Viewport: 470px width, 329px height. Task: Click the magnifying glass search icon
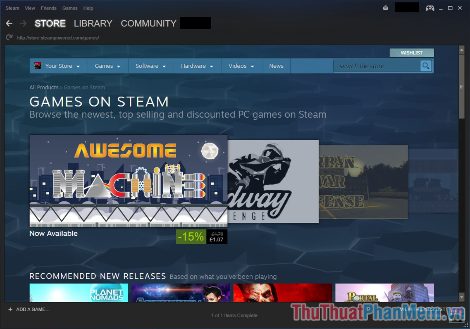(426, 66)
